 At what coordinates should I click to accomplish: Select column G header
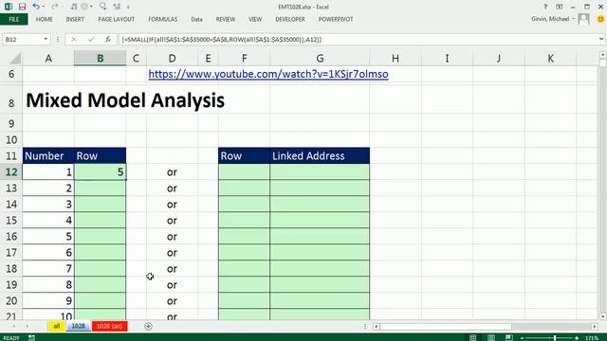(x=320, y=59)
